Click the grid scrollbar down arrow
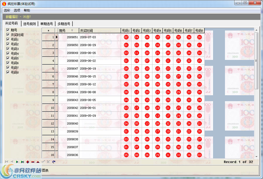This screenshot has height=179, width=263. [257, 156]
